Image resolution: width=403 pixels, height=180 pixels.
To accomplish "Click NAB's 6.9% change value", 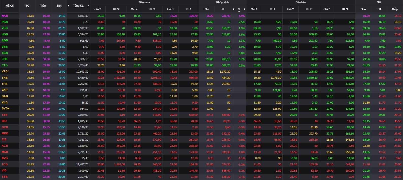I will pos(242,16).
